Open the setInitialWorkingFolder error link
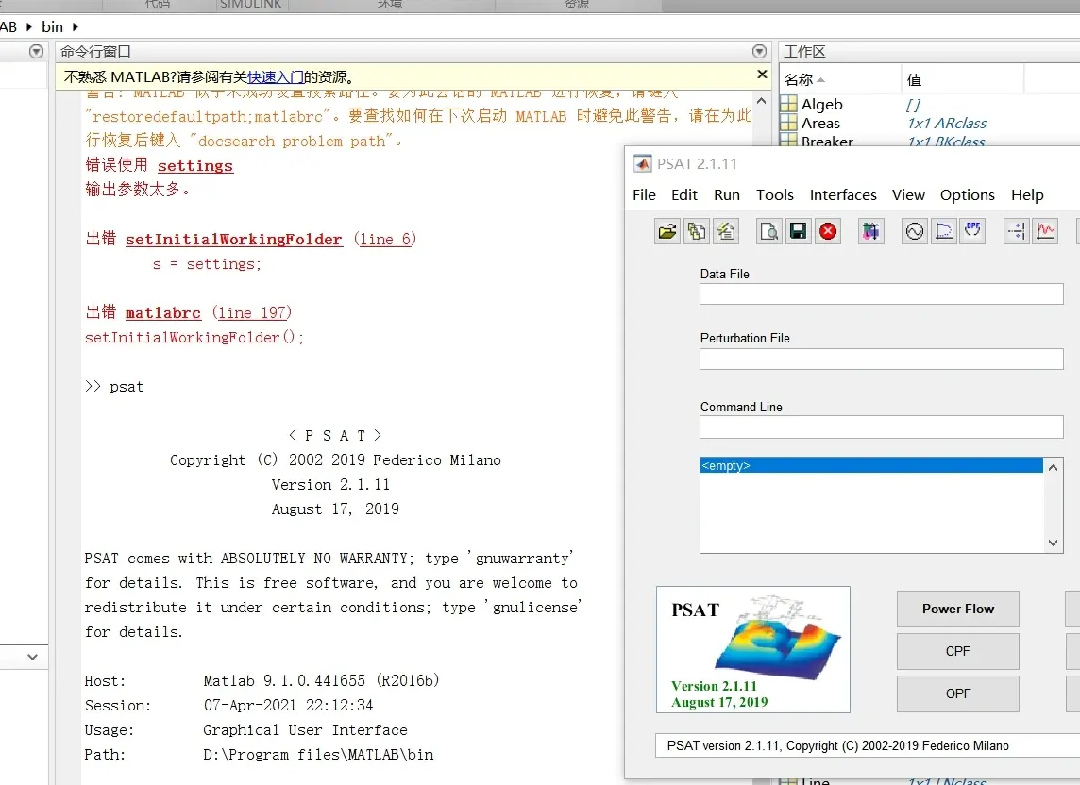The image size is (1080, 785). point(233,239)
